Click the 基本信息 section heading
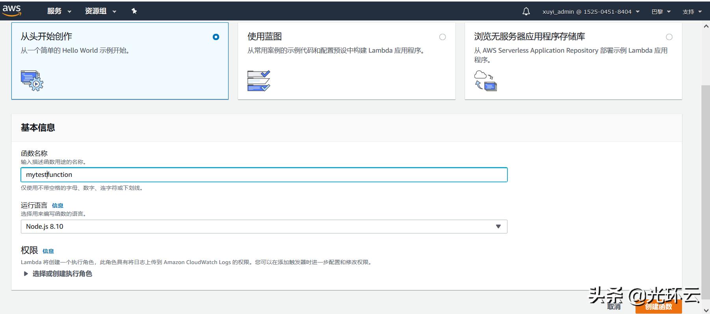Screen dimensions: 710x314 pos(38,128)
